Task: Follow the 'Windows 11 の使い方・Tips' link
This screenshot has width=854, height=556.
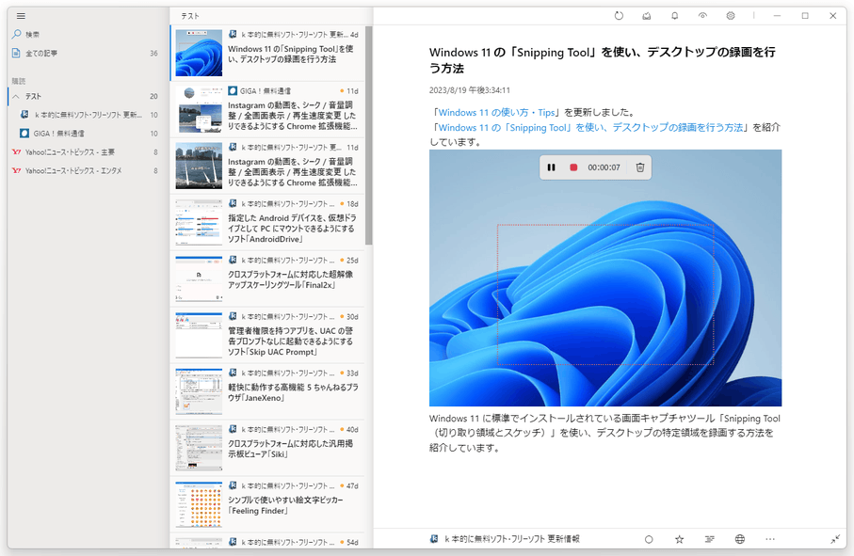Action: tap(496, 113)
